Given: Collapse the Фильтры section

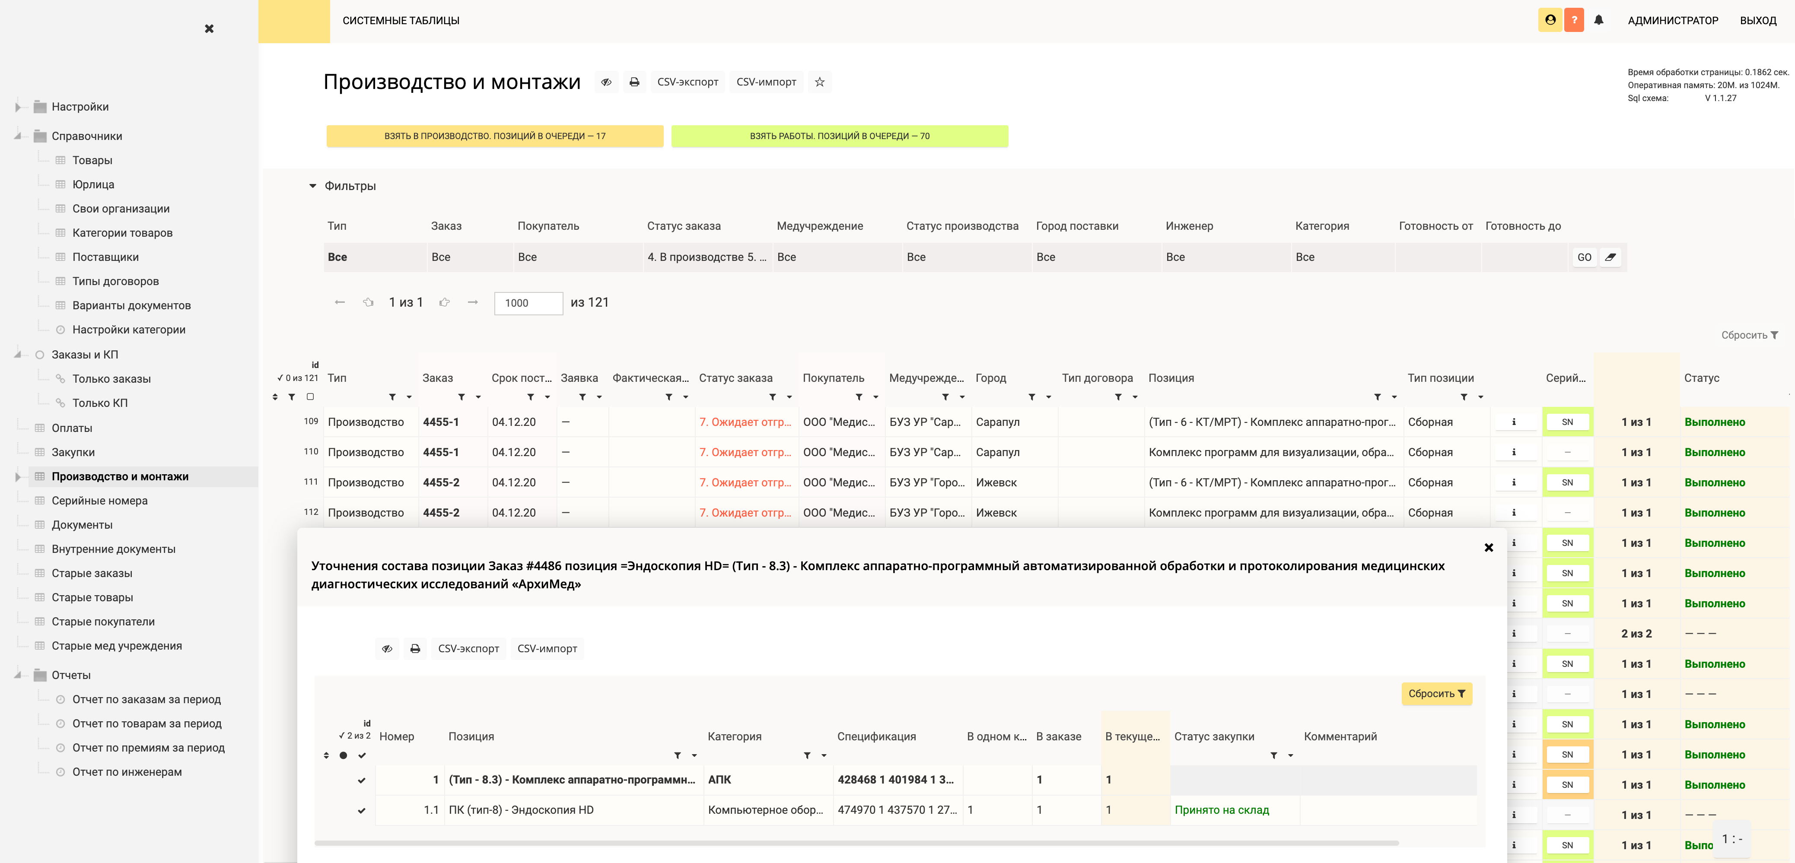Looking at the screenshot, I should point(313,186).
